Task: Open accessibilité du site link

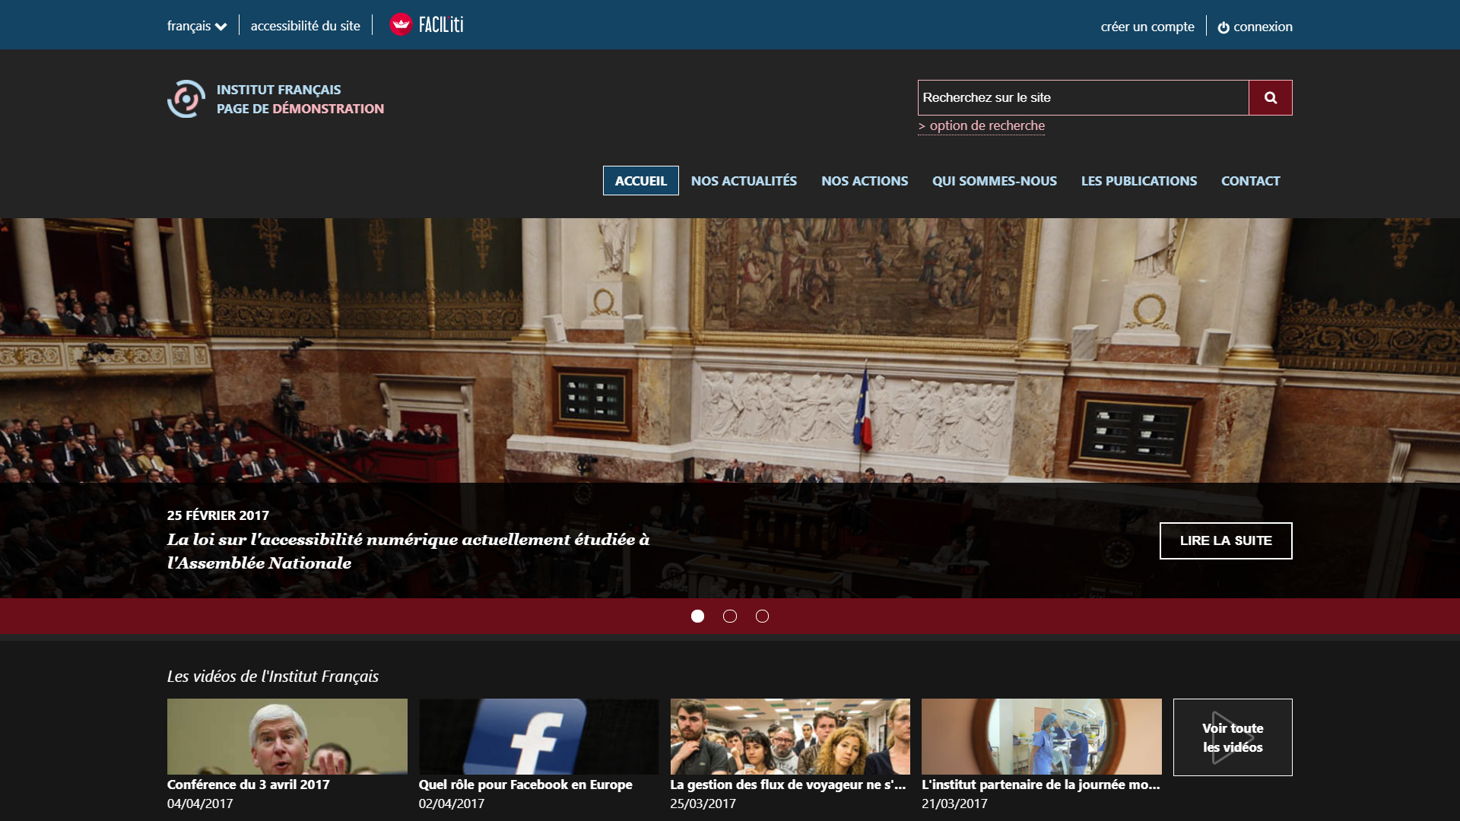Action: click(x=305, y=26)
